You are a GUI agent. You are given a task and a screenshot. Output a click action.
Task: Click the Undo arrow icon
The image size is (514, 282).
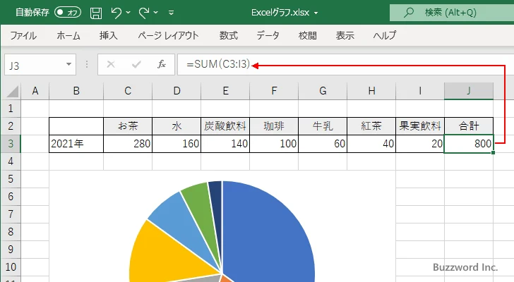[x=116, y=13]
